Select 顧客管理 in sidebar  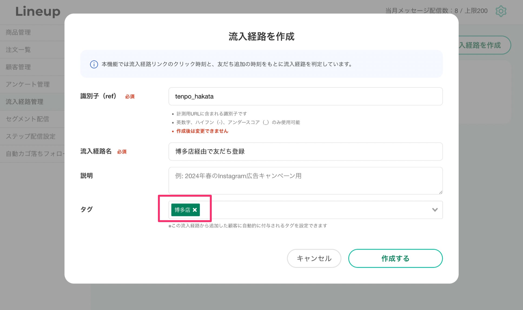(18, 67)
